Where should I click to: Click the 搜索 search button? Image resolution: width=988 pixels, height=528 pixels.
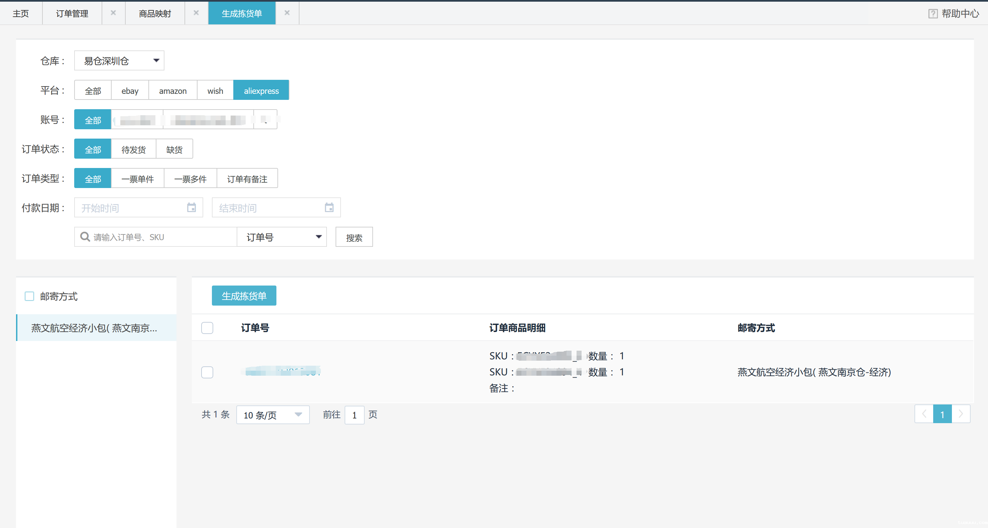coord(354,237)
